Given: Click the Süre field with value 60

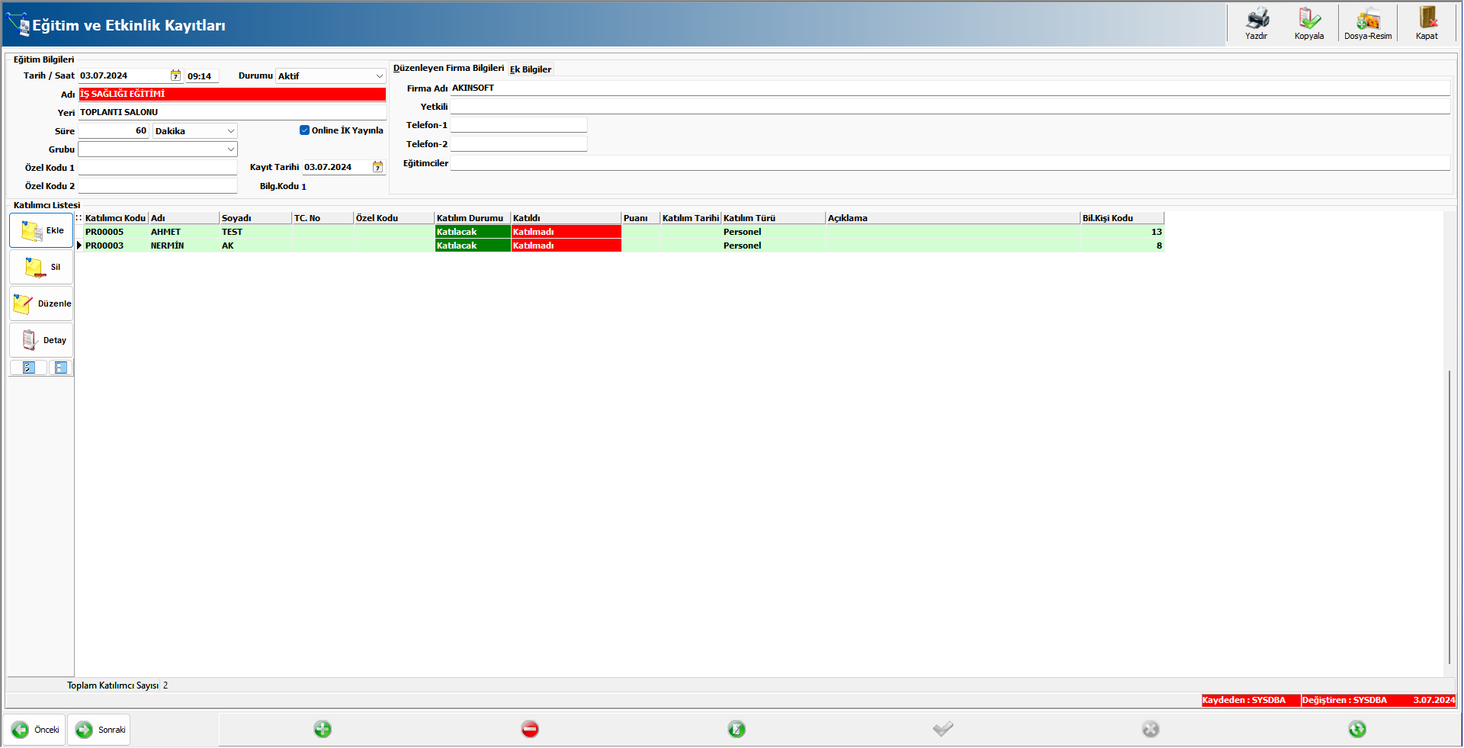Looking at the screenshot, I should coord(114,131).
